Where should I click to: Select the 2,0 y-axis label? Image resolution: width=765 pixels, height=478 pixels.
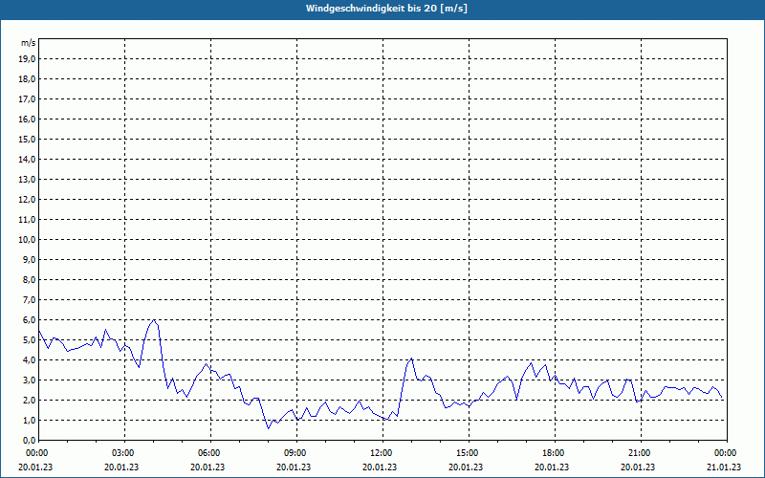click(x=29, y=400)
